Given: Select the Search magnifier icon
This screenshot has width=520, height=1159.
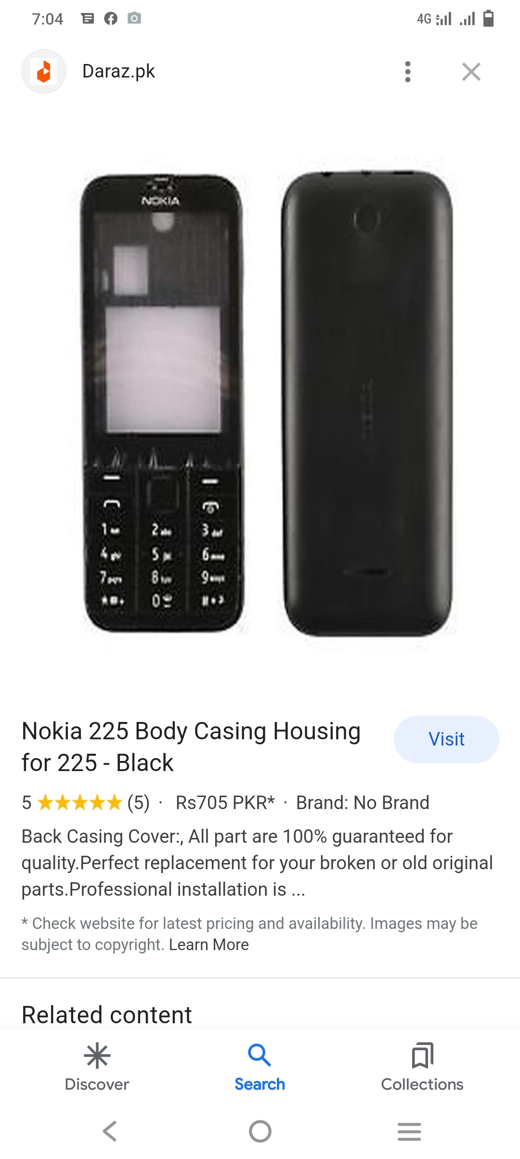Looking at the screenshot, I should tap(260, 1055).
